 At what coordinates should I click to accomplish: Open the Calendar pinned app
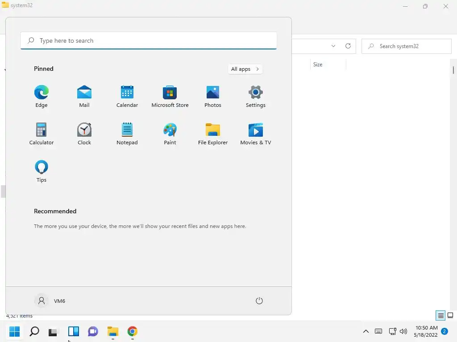(127, 97)
